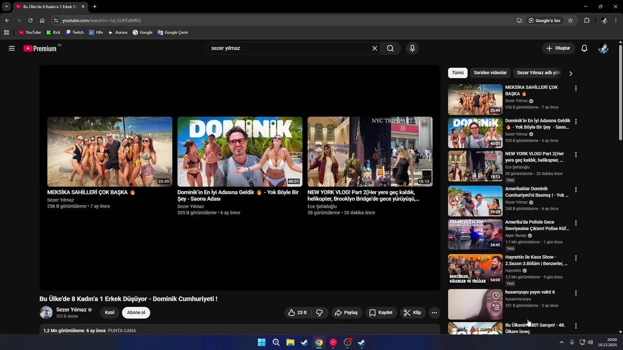Close the current YouTube tab
623x350 pixels.
83,7
